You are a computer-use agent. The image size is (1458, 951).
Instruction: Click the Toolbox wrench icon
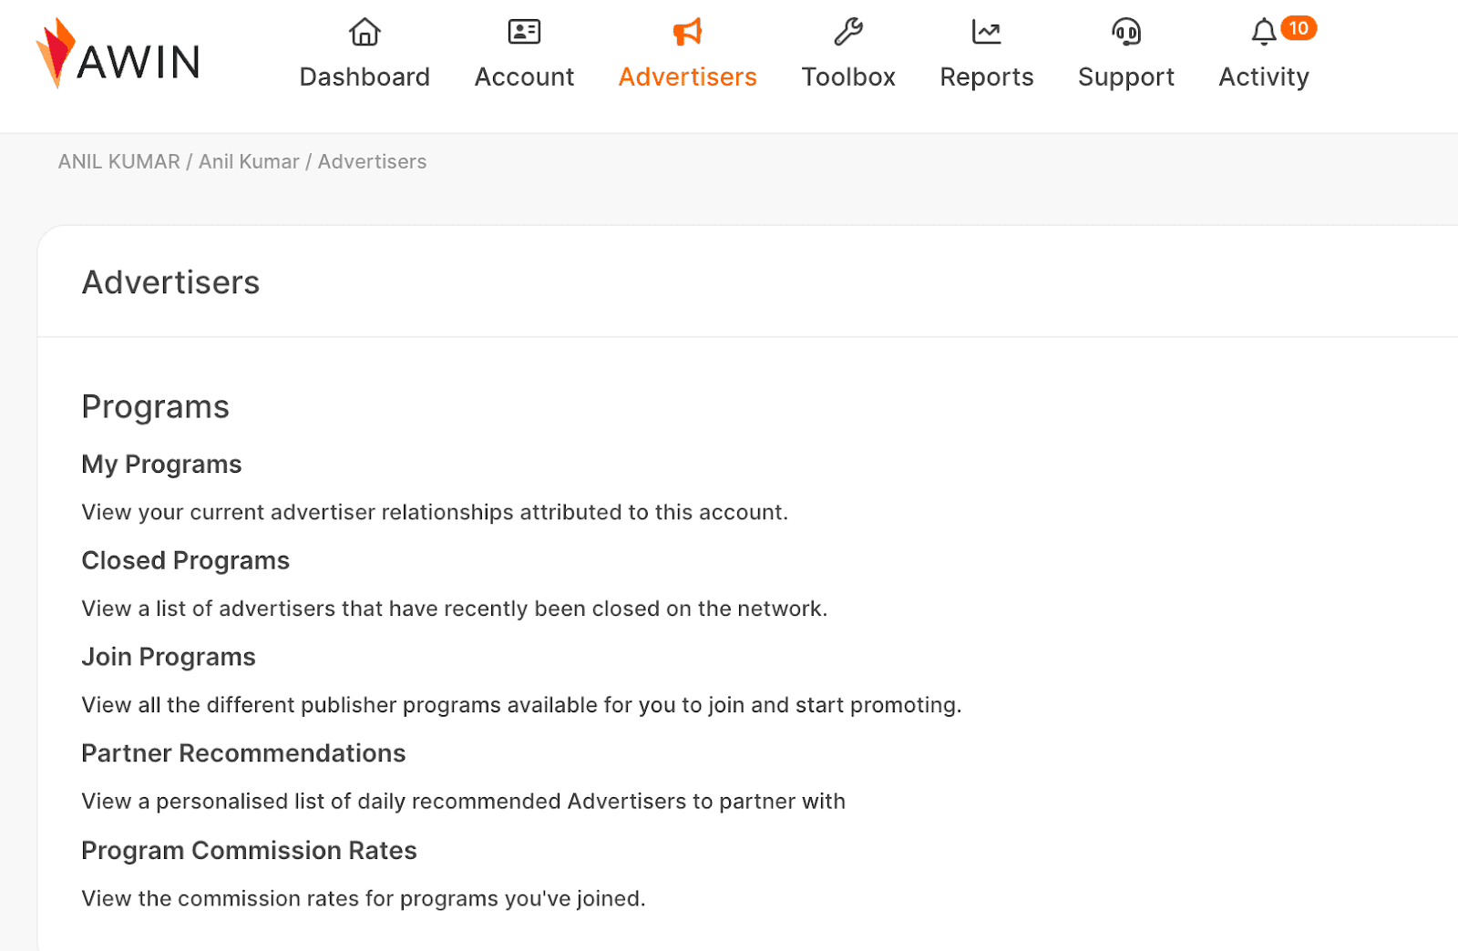click(x=848, y=32)
